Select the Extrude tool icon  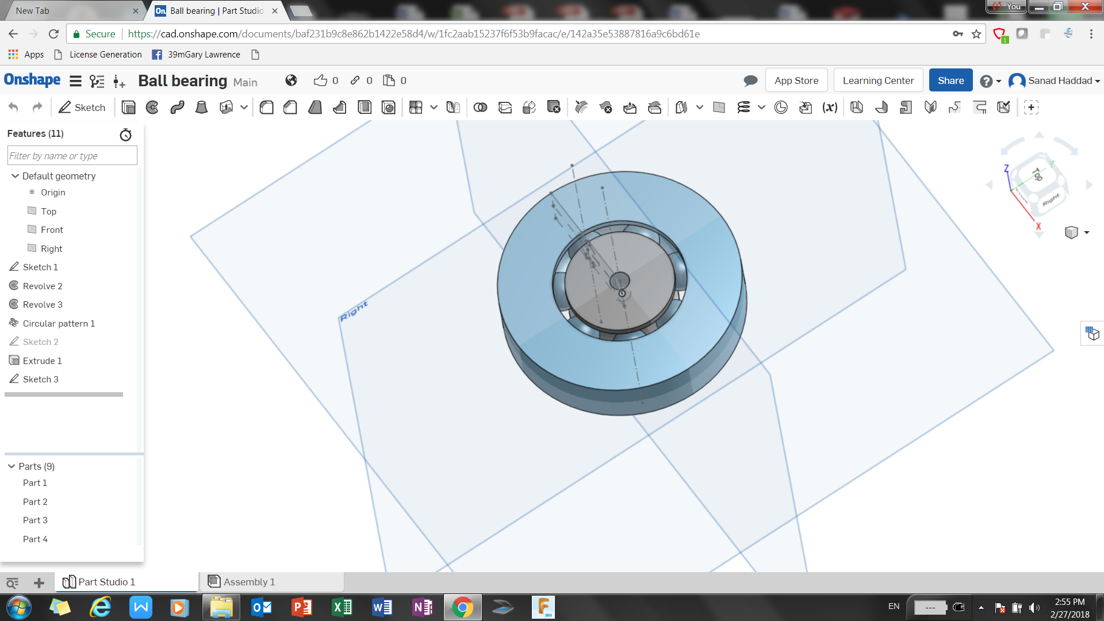point(128,108)
